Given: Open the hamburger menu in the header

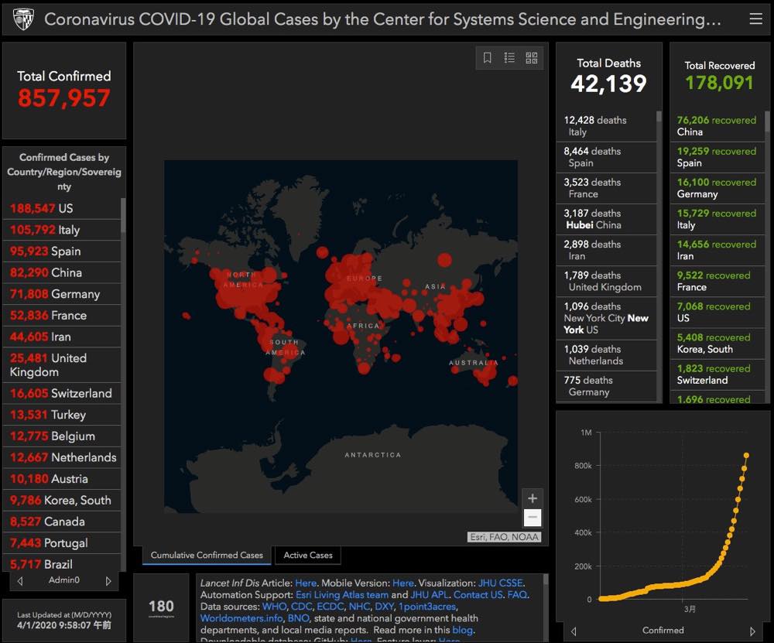Looking at the screenshot, I should point(755,19).
